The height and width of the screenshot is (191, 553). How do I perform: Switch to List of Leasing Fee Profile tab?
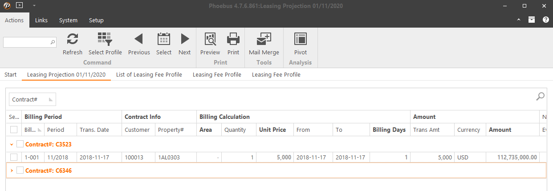(x=149, y=74)
